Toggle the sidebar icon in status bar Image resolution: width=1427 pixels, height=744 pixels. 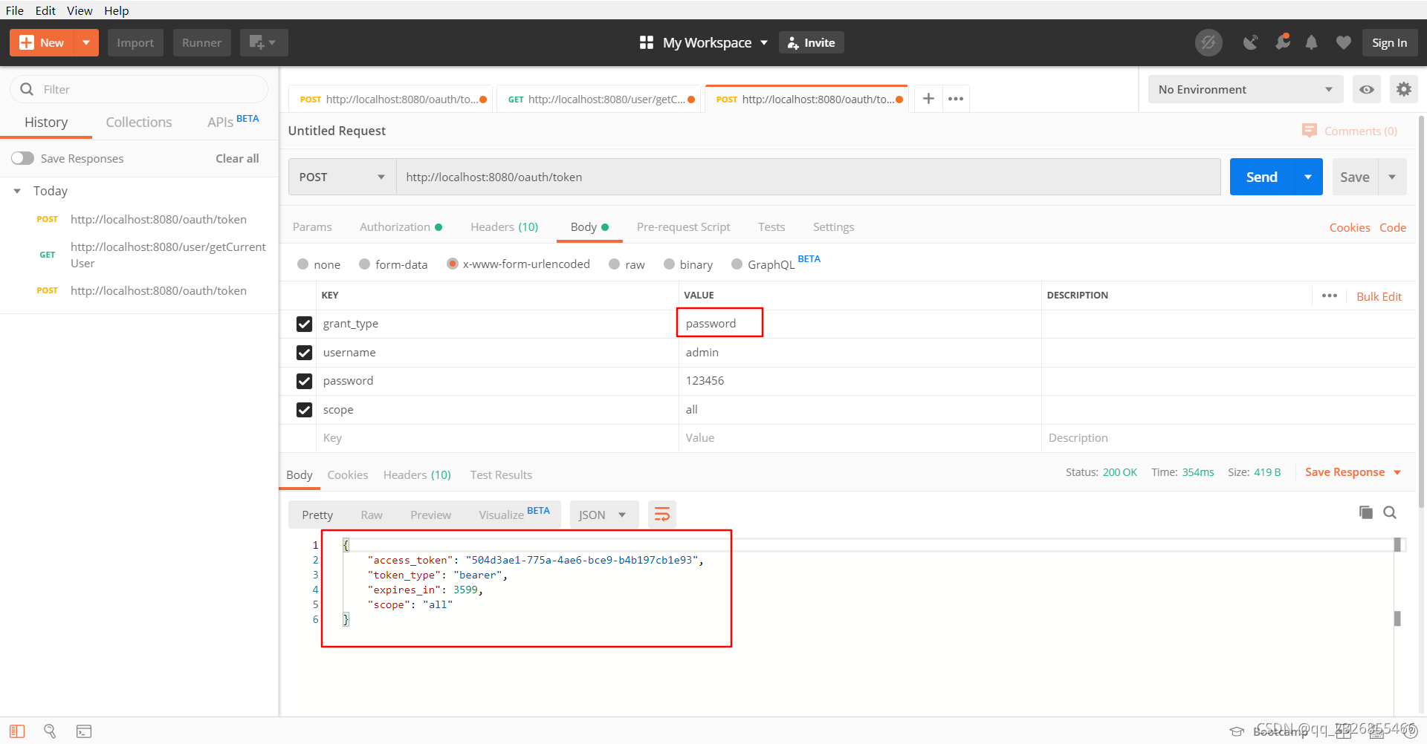pos(17,731)
